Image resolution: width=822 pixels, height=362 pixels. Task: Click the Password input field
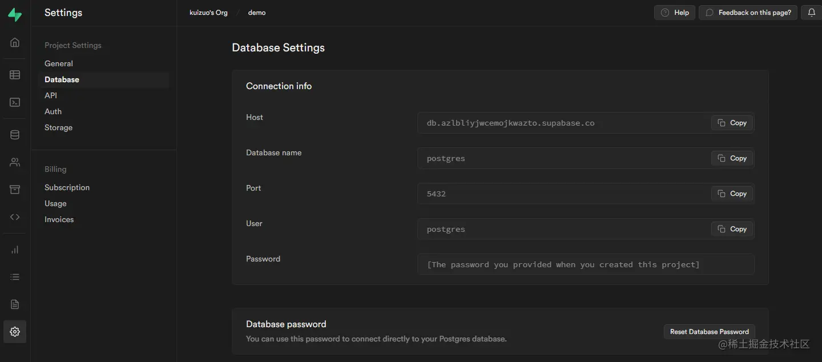pos(586,264)
